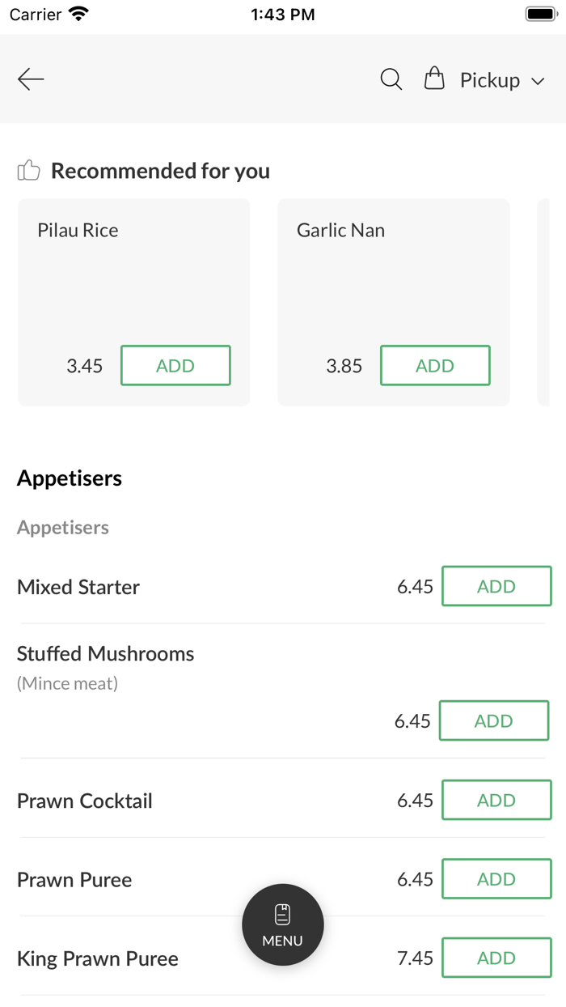The width and height of the screenshot is (566, 1007).
Task: Select the Mixed Starter item name
Action: (x=78, y=587)
